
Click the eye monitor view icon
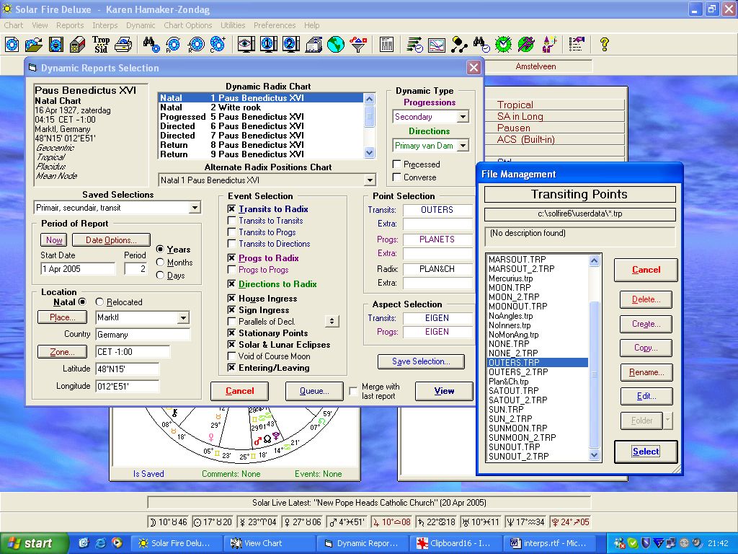246,45
